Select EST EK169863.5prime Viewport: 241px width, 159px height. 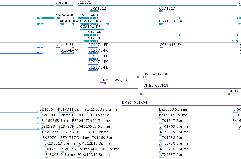57,121
